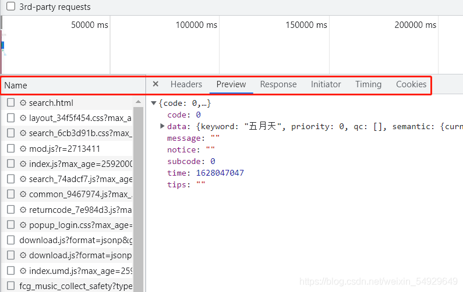Viewport: 463px width, 292px height.
Task: Click the scroll-up arrow of request list
Action: [138, 102]
